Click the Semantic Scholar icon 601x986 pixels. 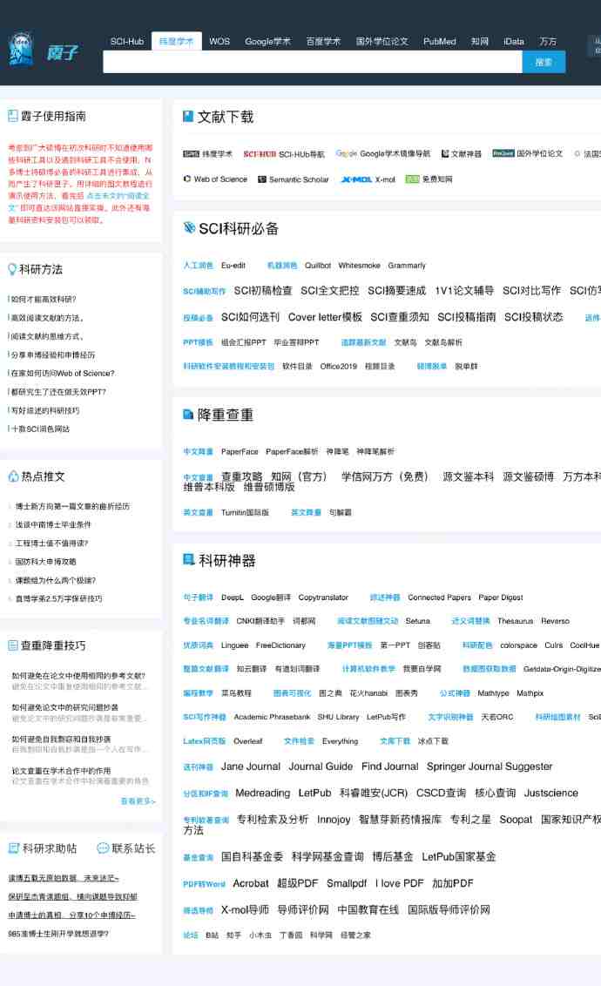pyautogui.click(x=262, y=179)
